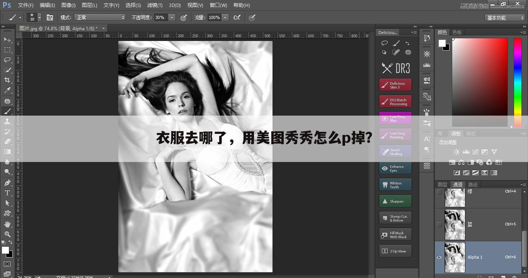
Task: Open the Delicious panel flyout menu
Action: [414, 32]
